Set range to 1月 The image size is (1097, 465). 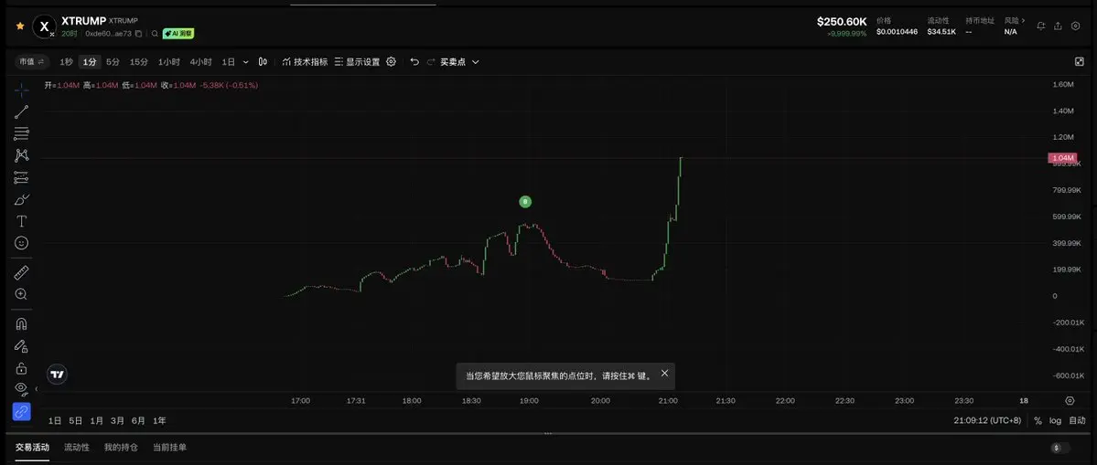tap(97, 421)
